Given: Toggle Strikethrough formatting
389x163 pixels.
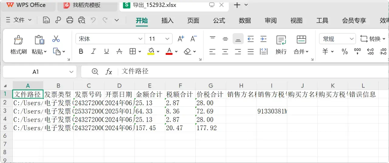Looking at the screenshot, I should [119, 51].
